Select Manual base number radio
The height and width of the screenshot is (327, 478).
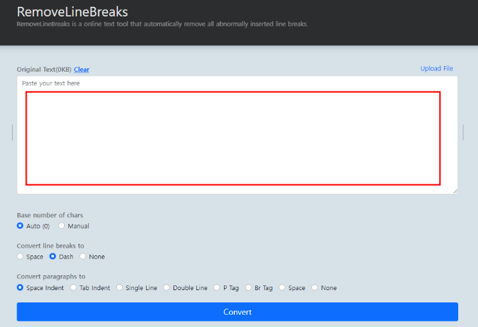61,226
